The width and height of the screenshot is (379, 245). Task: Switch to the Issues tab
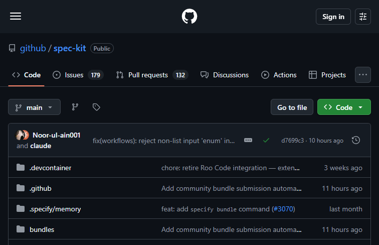(78, 75)
